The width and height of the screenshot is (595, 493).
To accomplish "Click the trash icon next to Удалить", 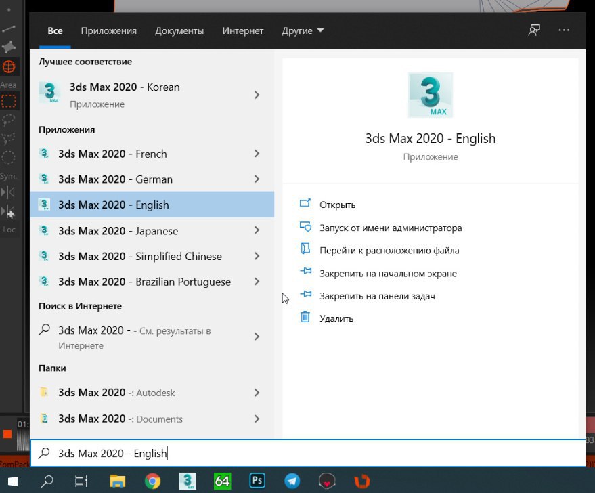I will 305,316.
